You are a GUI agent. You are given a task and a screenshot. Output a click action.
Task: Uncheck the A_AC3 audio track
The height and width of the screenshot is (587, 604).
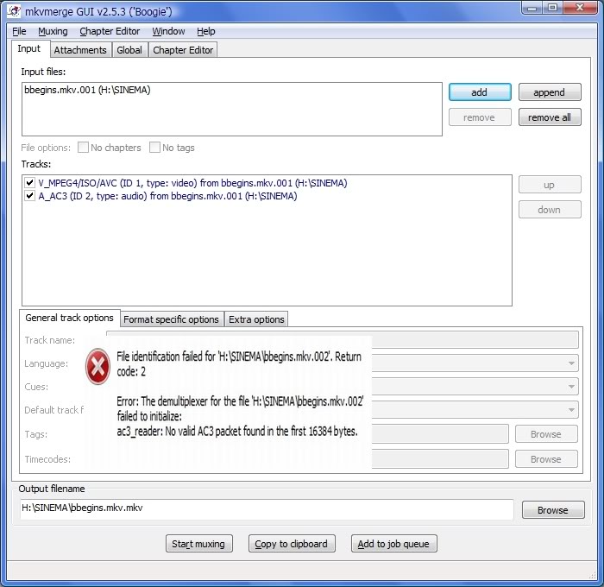click(30, 196)
